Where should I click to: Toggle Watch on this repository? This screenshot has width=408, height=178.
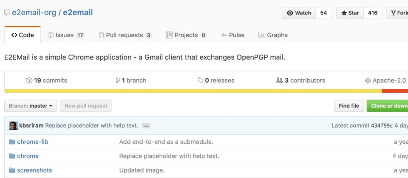coord(299,13)
